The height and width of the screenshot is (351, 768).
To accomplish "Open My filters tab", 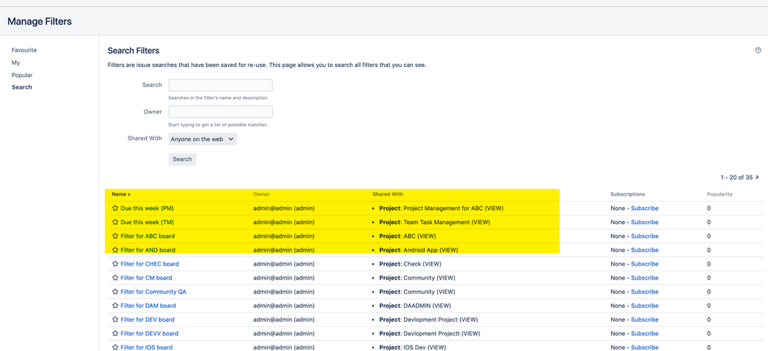I will coord(15,63).
